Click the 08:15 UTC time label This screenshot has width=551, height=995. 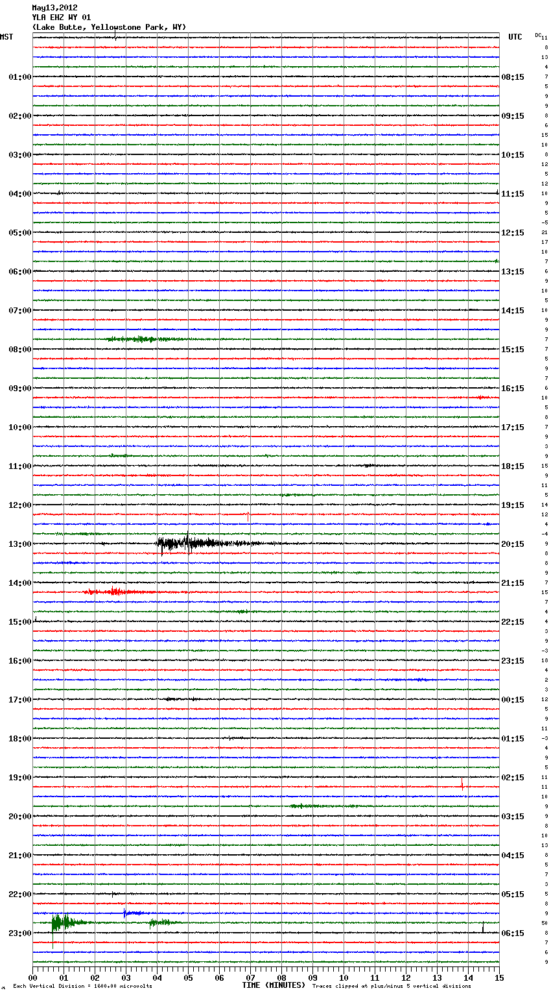point(513,77)
